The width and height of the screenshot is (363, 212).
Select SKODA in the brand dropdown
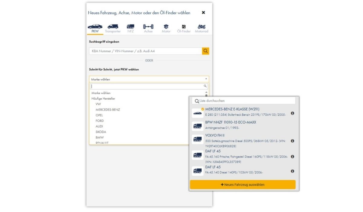point(101,132)
